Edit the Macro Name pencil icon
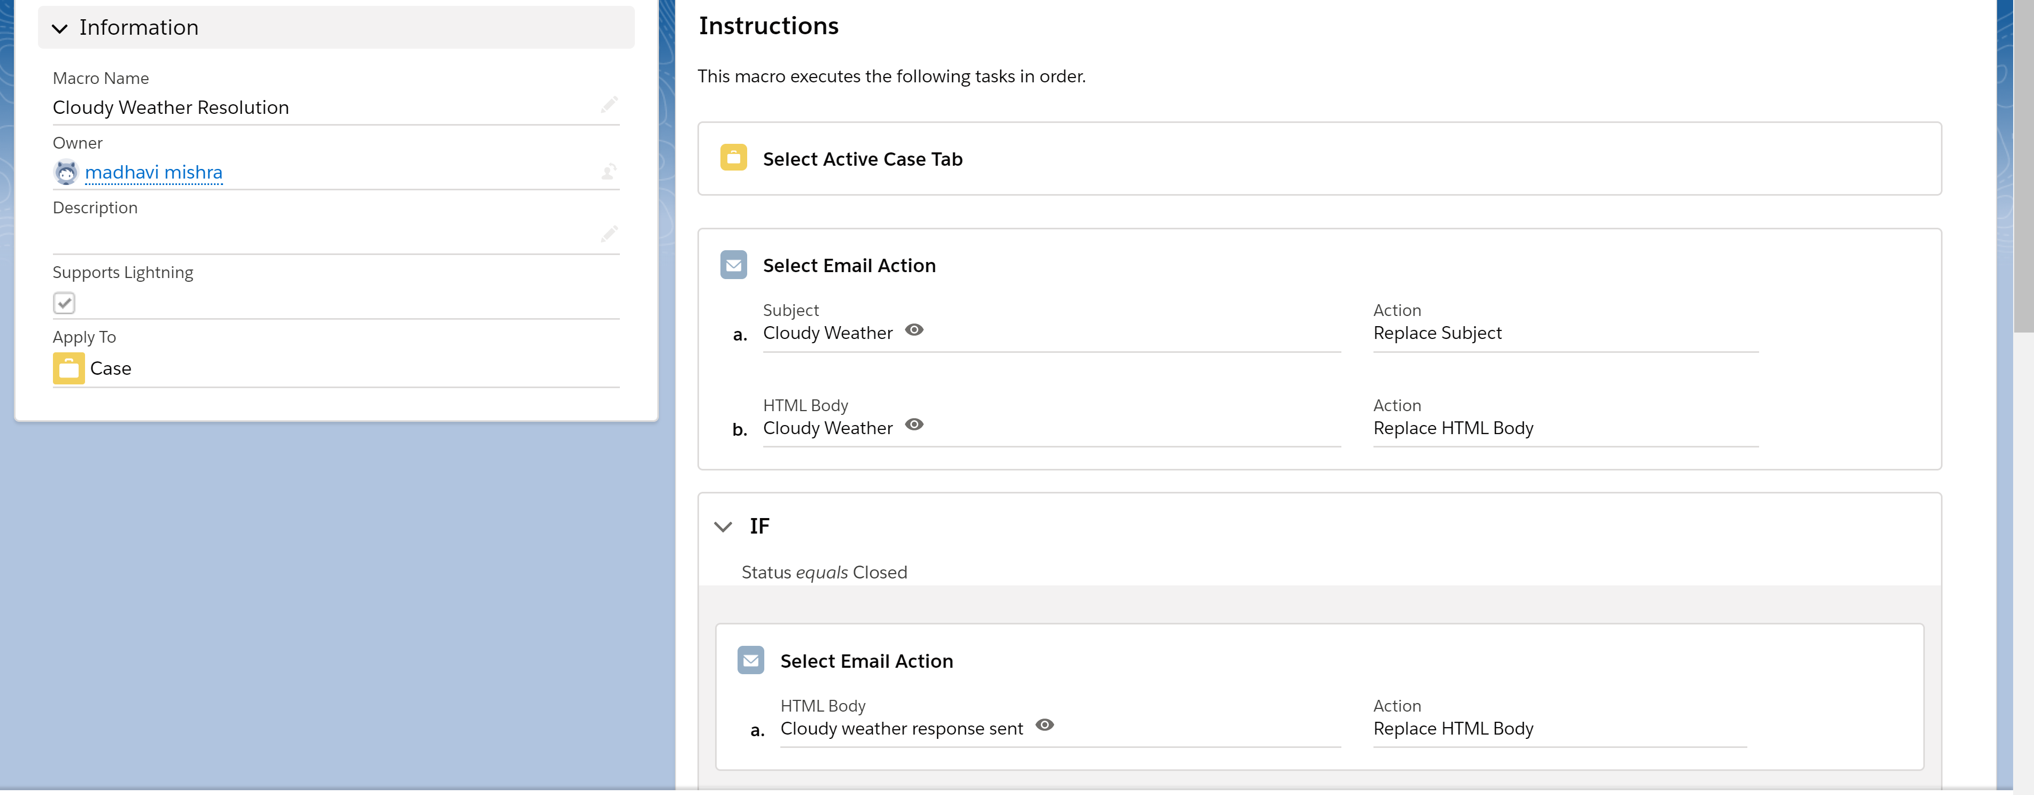 pyautogui.click(x=608, y=105)
